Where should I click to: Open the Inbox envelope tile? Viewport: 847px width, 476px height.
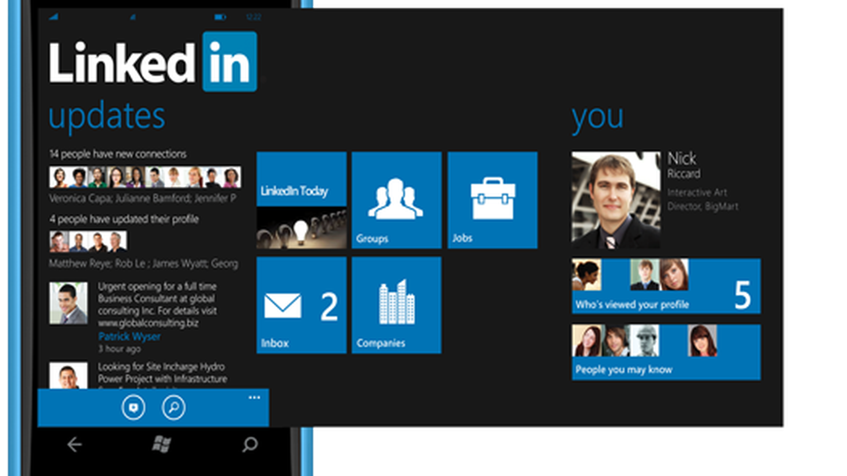(x=301, y=305)
